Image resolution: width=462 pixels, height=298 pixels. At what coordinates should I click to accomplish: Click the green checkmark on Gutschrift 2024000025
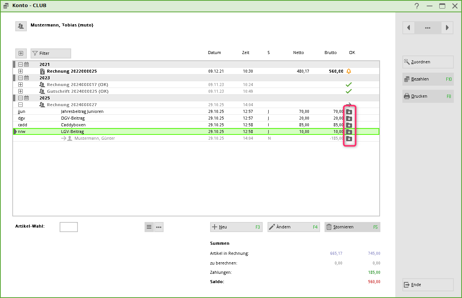349,91
